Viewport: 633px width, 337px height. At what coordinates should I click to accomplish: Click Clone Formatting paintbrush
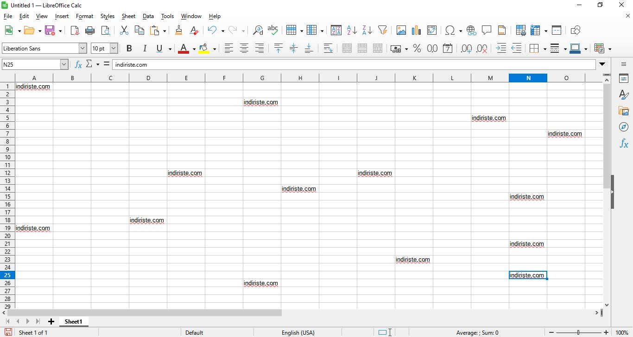[x=179, y=31]
